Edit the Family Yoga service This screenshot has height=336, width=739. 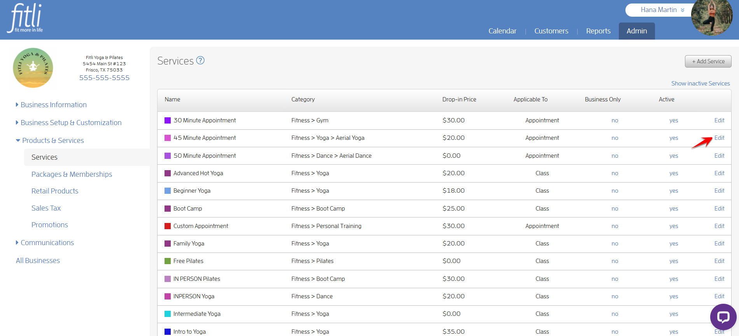click(719, 244)
